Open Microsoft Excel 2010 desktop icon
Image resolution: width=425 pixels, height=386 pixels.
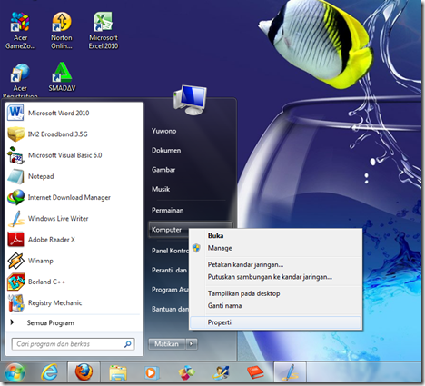104,30
